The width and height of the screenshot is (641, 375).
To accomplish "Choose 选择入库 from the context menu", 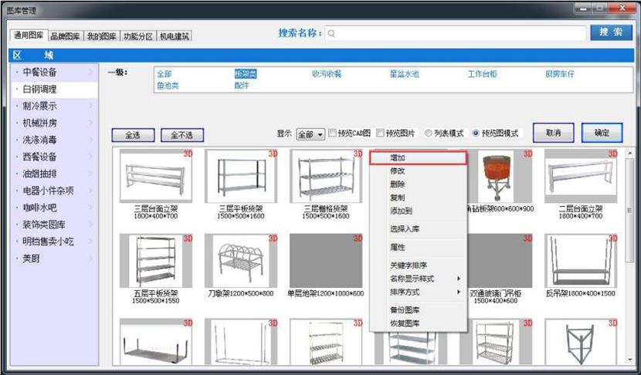I will pos(419,228).
